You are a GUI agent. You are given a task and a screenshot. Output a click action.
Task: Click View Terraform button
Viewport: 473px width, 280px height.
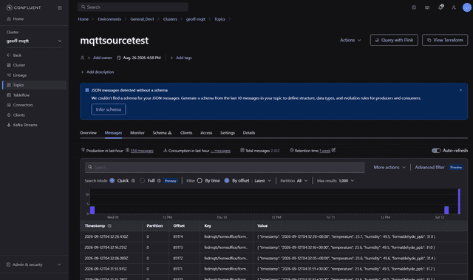pos(445,40)
